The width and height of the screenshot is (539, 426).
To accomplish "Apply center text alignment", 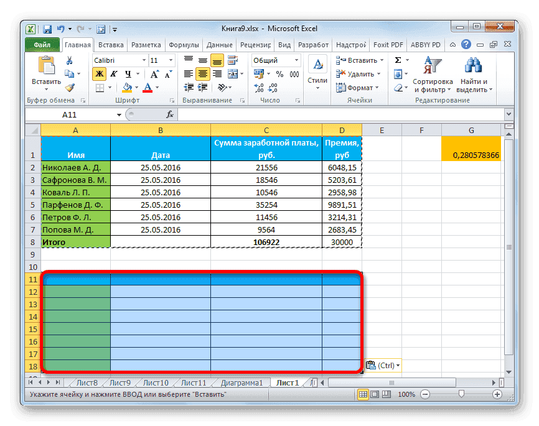I will [x=202, y=74].
